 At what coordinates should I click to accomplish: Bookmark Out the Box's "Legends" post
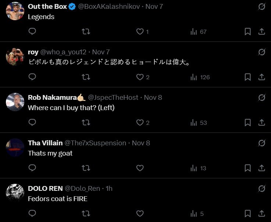coord(248,32)
